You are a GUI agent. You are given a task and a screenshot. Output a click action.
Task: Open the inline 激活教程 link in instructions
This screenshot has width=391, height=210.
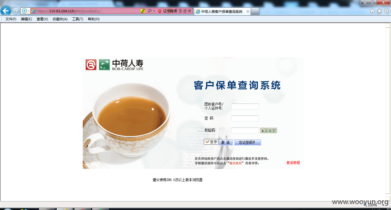tap(235, 163)
